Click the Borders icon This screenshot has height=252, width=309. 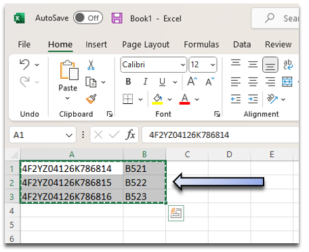pos(128,99)
